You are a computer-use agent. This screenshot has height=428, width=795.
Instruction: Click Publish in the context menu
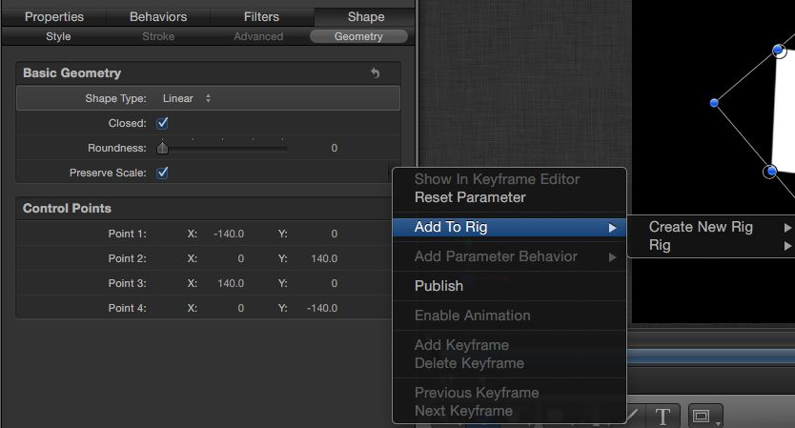438,286
